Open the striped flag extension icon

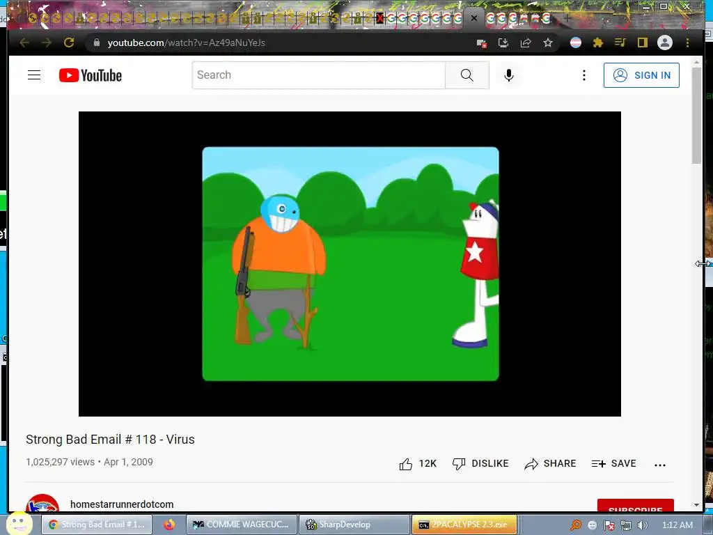pos(576,42)
